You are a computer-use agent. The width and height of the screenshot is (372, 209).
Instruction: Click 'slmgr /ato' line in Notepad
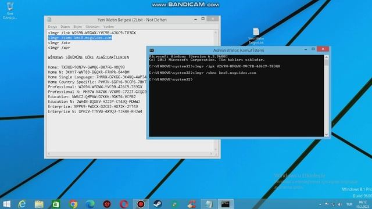[59, 42]
